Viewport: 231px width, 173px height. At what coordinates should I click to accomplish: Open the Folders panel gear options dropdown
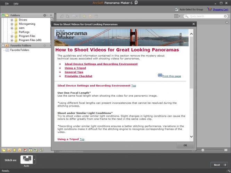click(45, 15)
